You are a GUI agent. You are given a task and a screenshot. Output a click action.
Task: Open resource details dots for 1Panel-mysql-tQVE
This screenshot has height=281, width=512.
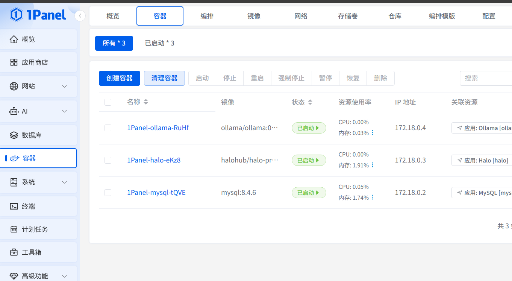tap(373, 197)
